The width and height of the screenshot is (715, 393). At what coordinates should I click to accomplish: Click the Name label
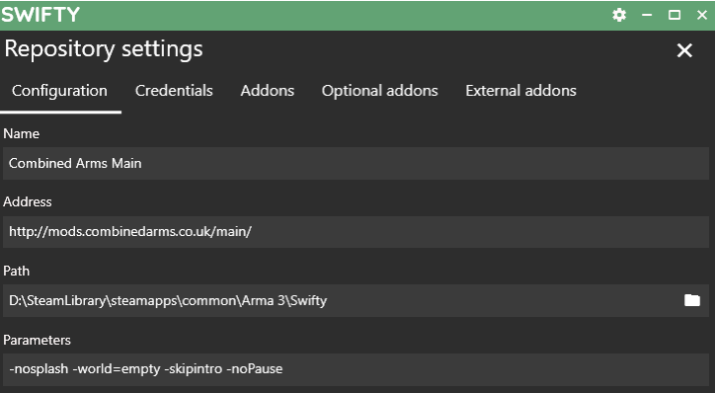tap(21, 133)
